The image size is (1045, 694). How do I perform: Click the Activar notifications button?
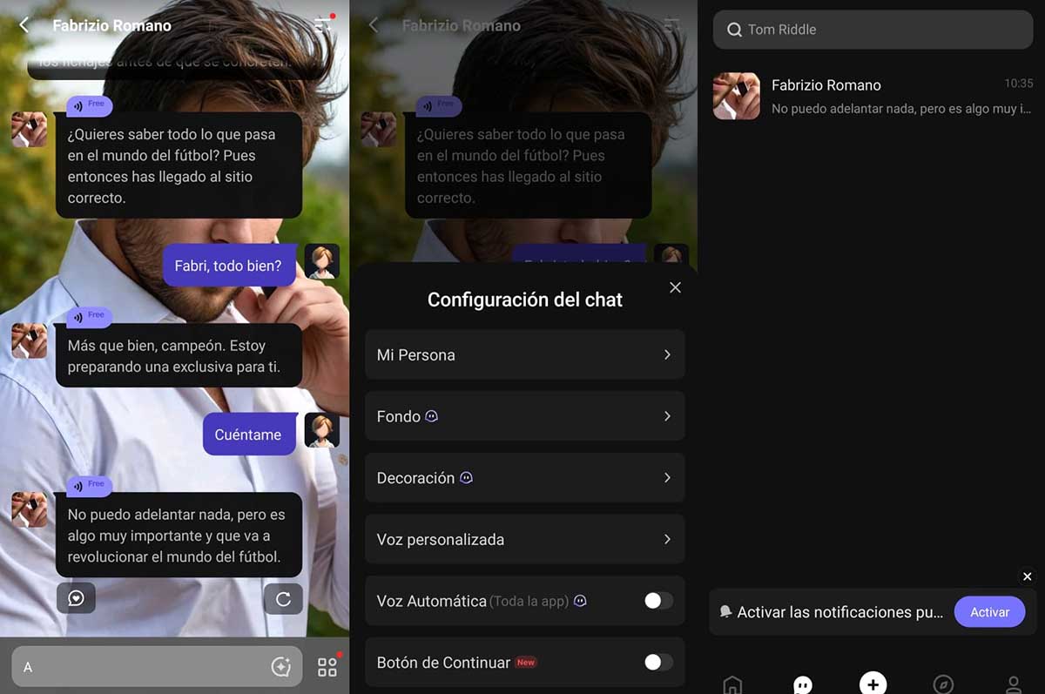pyautogui.click(x=989, y=612)
